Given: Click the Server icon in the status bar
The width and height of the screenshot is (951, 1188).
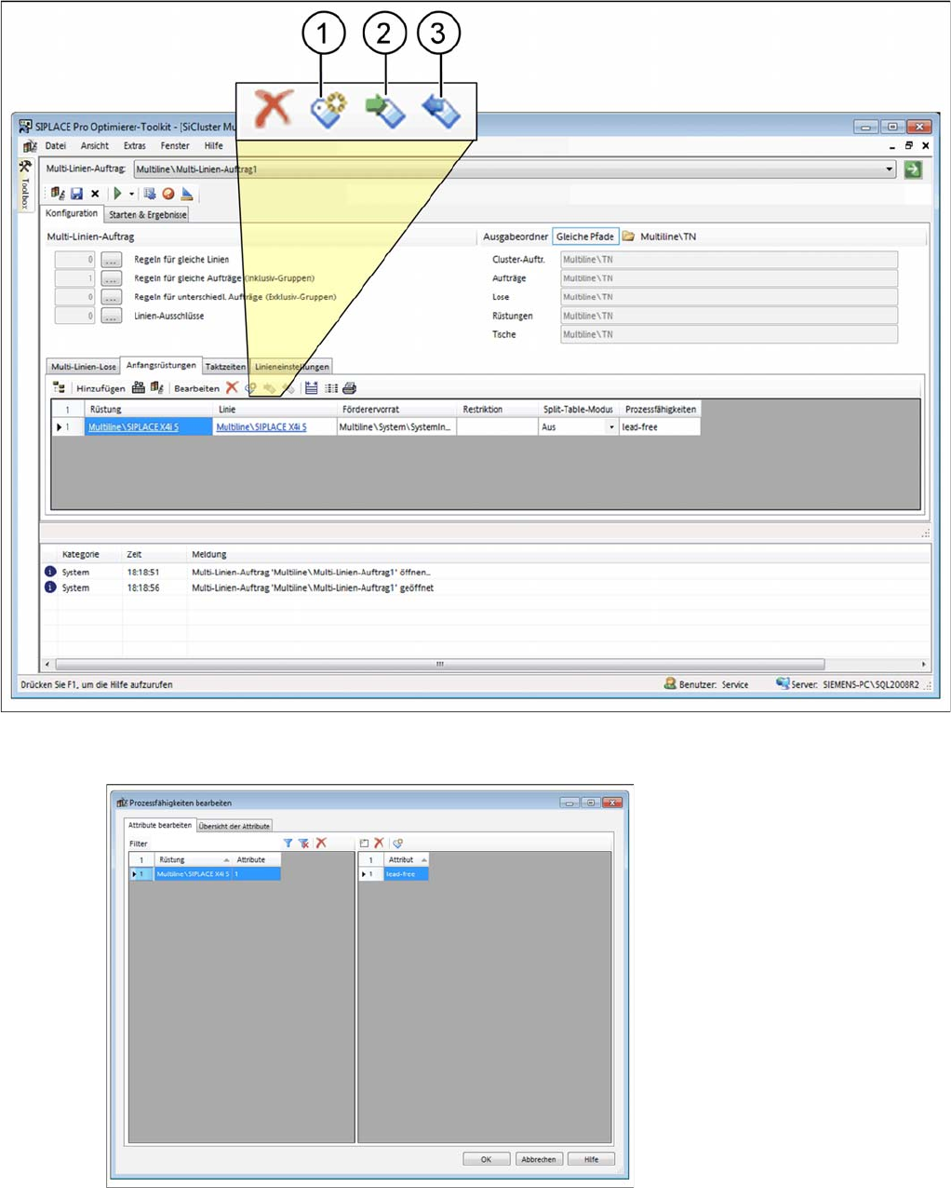Looking at the screenshot, I should click(x=783, y=683).
